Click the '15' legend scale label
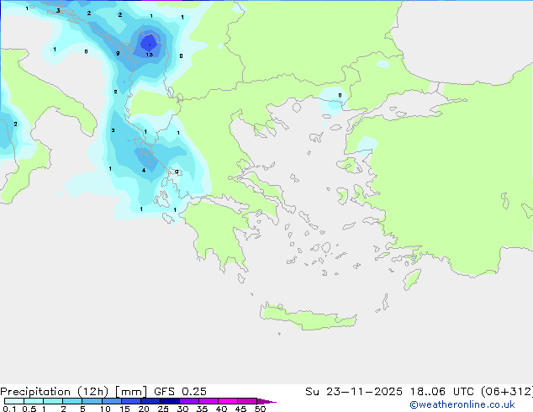This screenshot has width=533, height=412. tap(124, 409)
